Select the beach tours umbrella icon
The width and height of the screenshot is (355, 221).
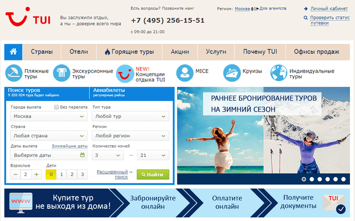[x=13, y=74]
